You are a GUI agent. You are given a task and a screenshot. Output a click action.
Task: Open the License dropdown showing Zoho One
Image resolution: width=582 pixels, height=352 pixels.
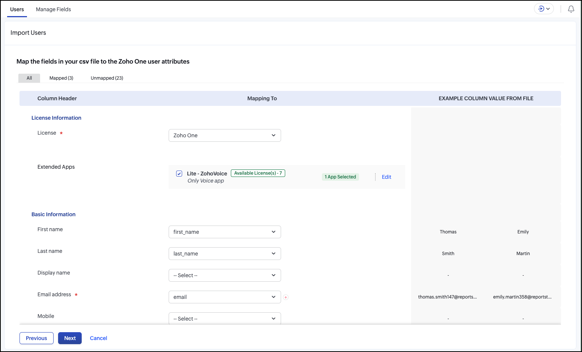(x=225, y=135)
